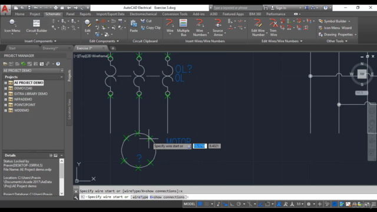Image resolution: width=377 pixels, height=212 pixels.
Task: Click the Project Manager help icon
Action: coord(58,64)
